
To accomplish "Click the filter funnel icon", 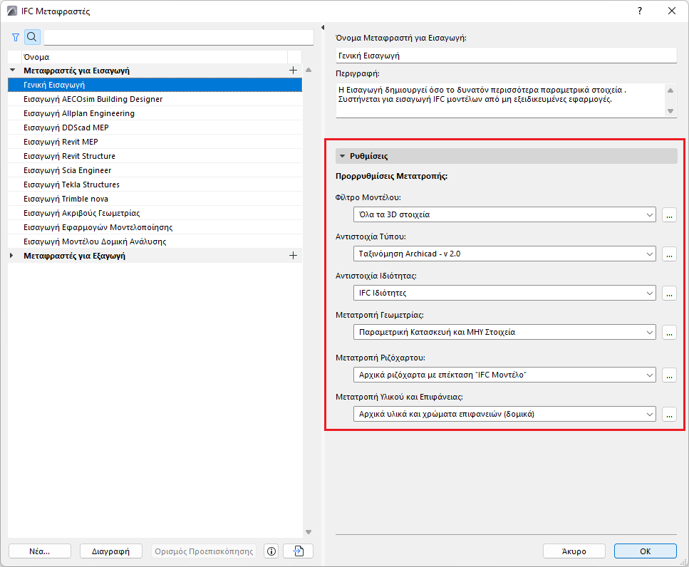I will pyautogui.click(x=16, y=37).
